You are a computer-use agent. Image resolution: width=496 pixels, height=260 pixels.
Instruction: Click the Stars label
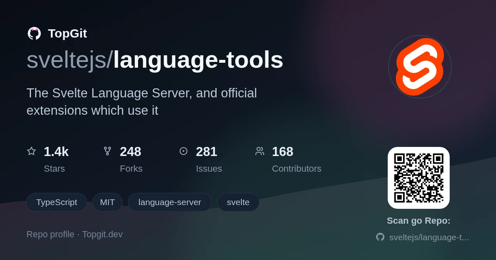(54, 168)
